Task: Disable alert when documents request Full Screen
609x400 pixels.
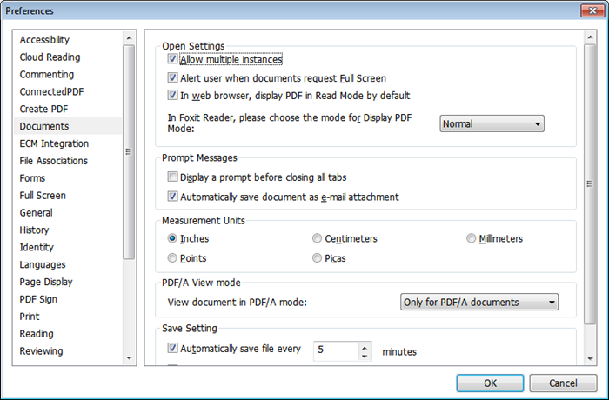Action: [172, 78]
